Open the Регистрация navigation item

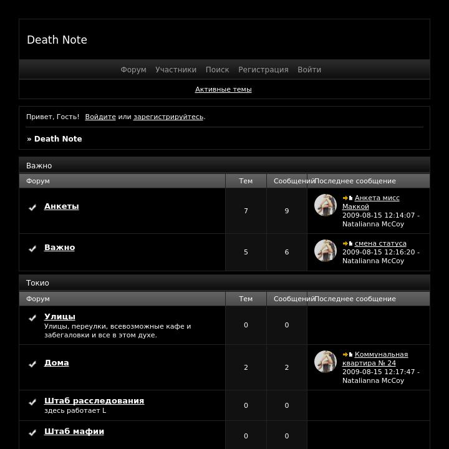263,70
